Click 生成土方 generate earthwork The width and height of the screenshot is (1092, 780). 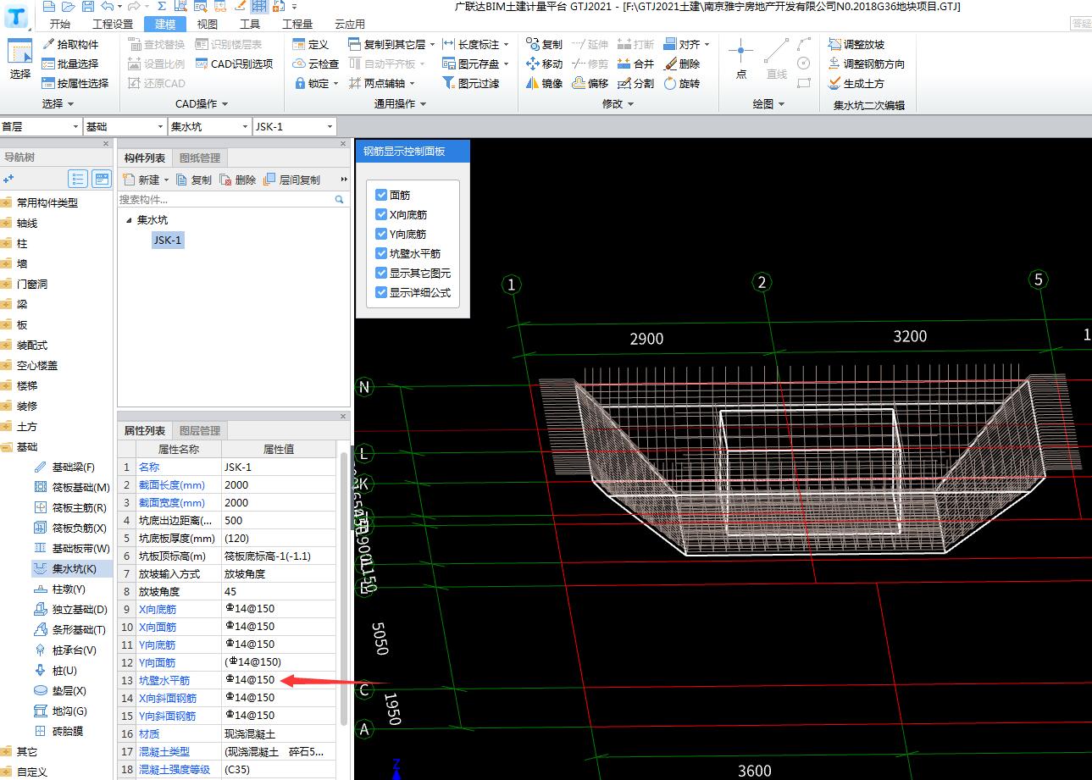(x=856, y=83)
